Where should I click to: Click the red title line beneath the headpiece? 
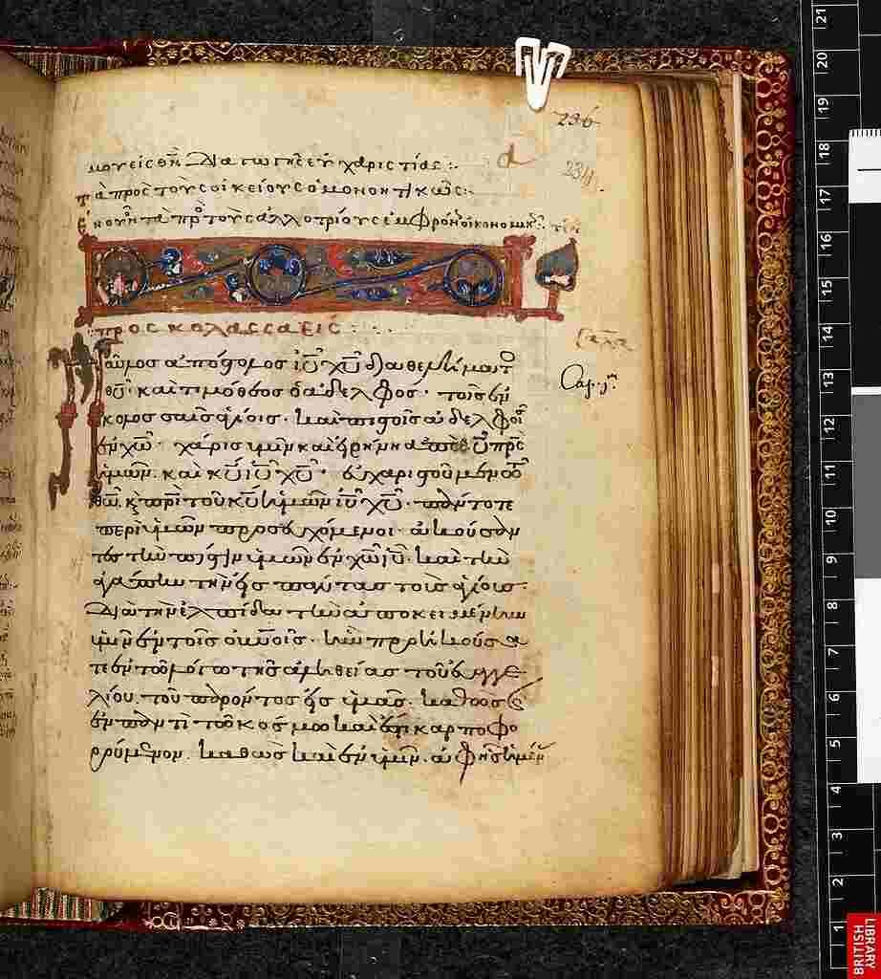click(x=214, y=330)
